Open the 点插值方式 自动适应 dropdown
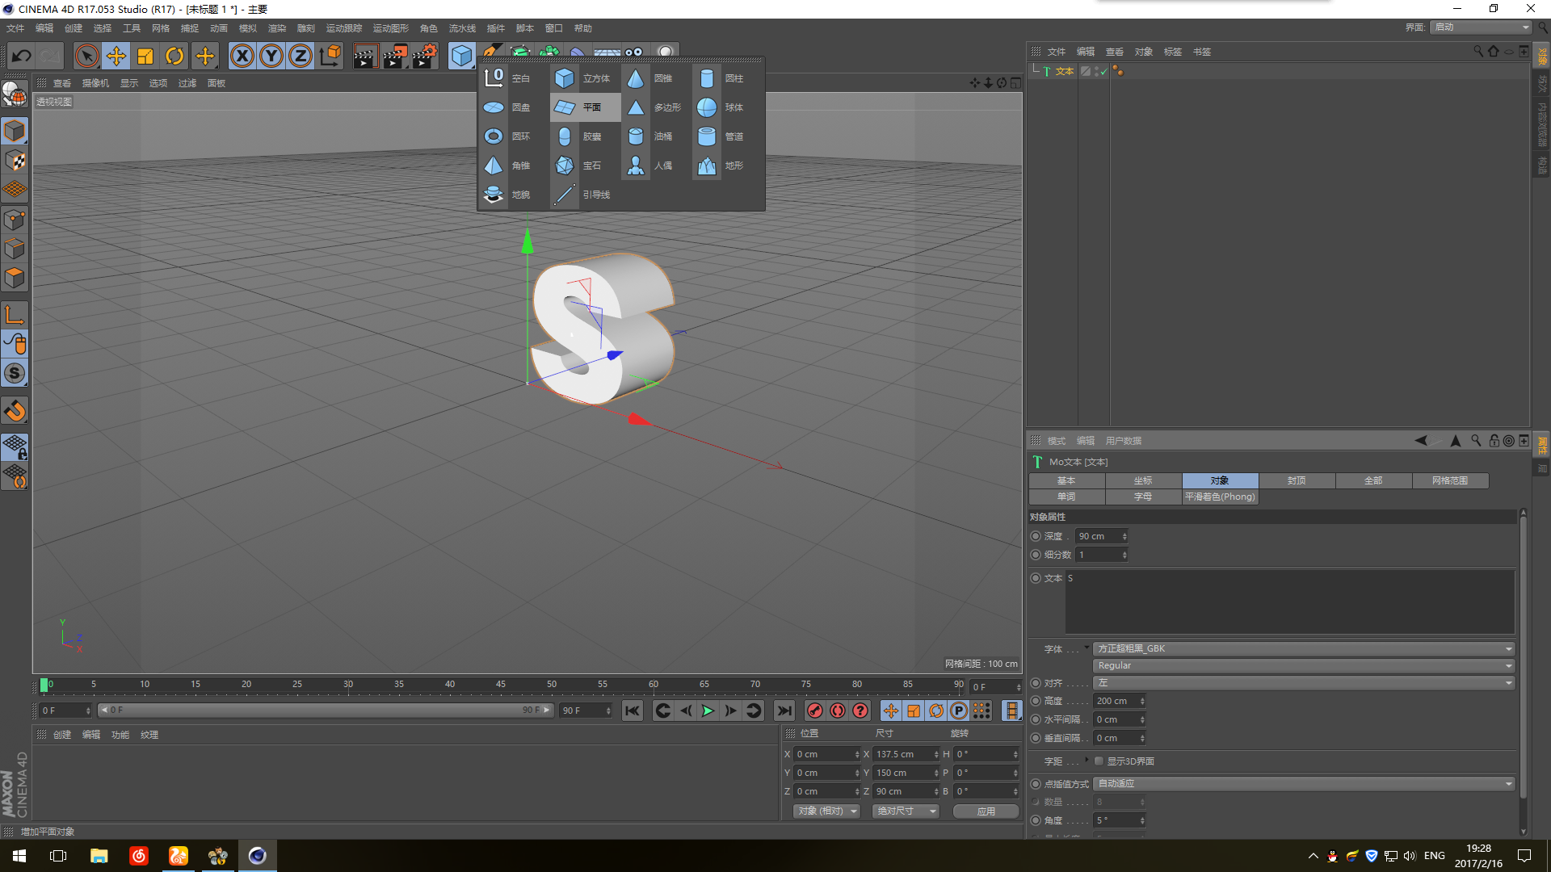This screenshot has width=1551, height=872. point(1303,784)
